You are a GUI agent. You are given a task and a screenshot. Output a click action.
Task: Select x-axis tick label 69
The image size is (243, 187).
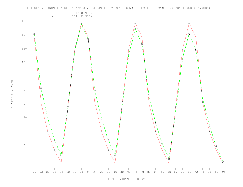[x=189, y=172]
